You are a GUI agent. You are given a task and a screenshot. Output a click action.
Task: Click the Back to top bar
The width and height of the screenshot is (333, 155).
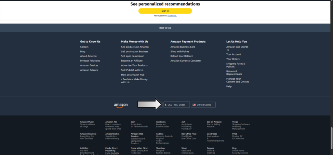pos(165,28)
